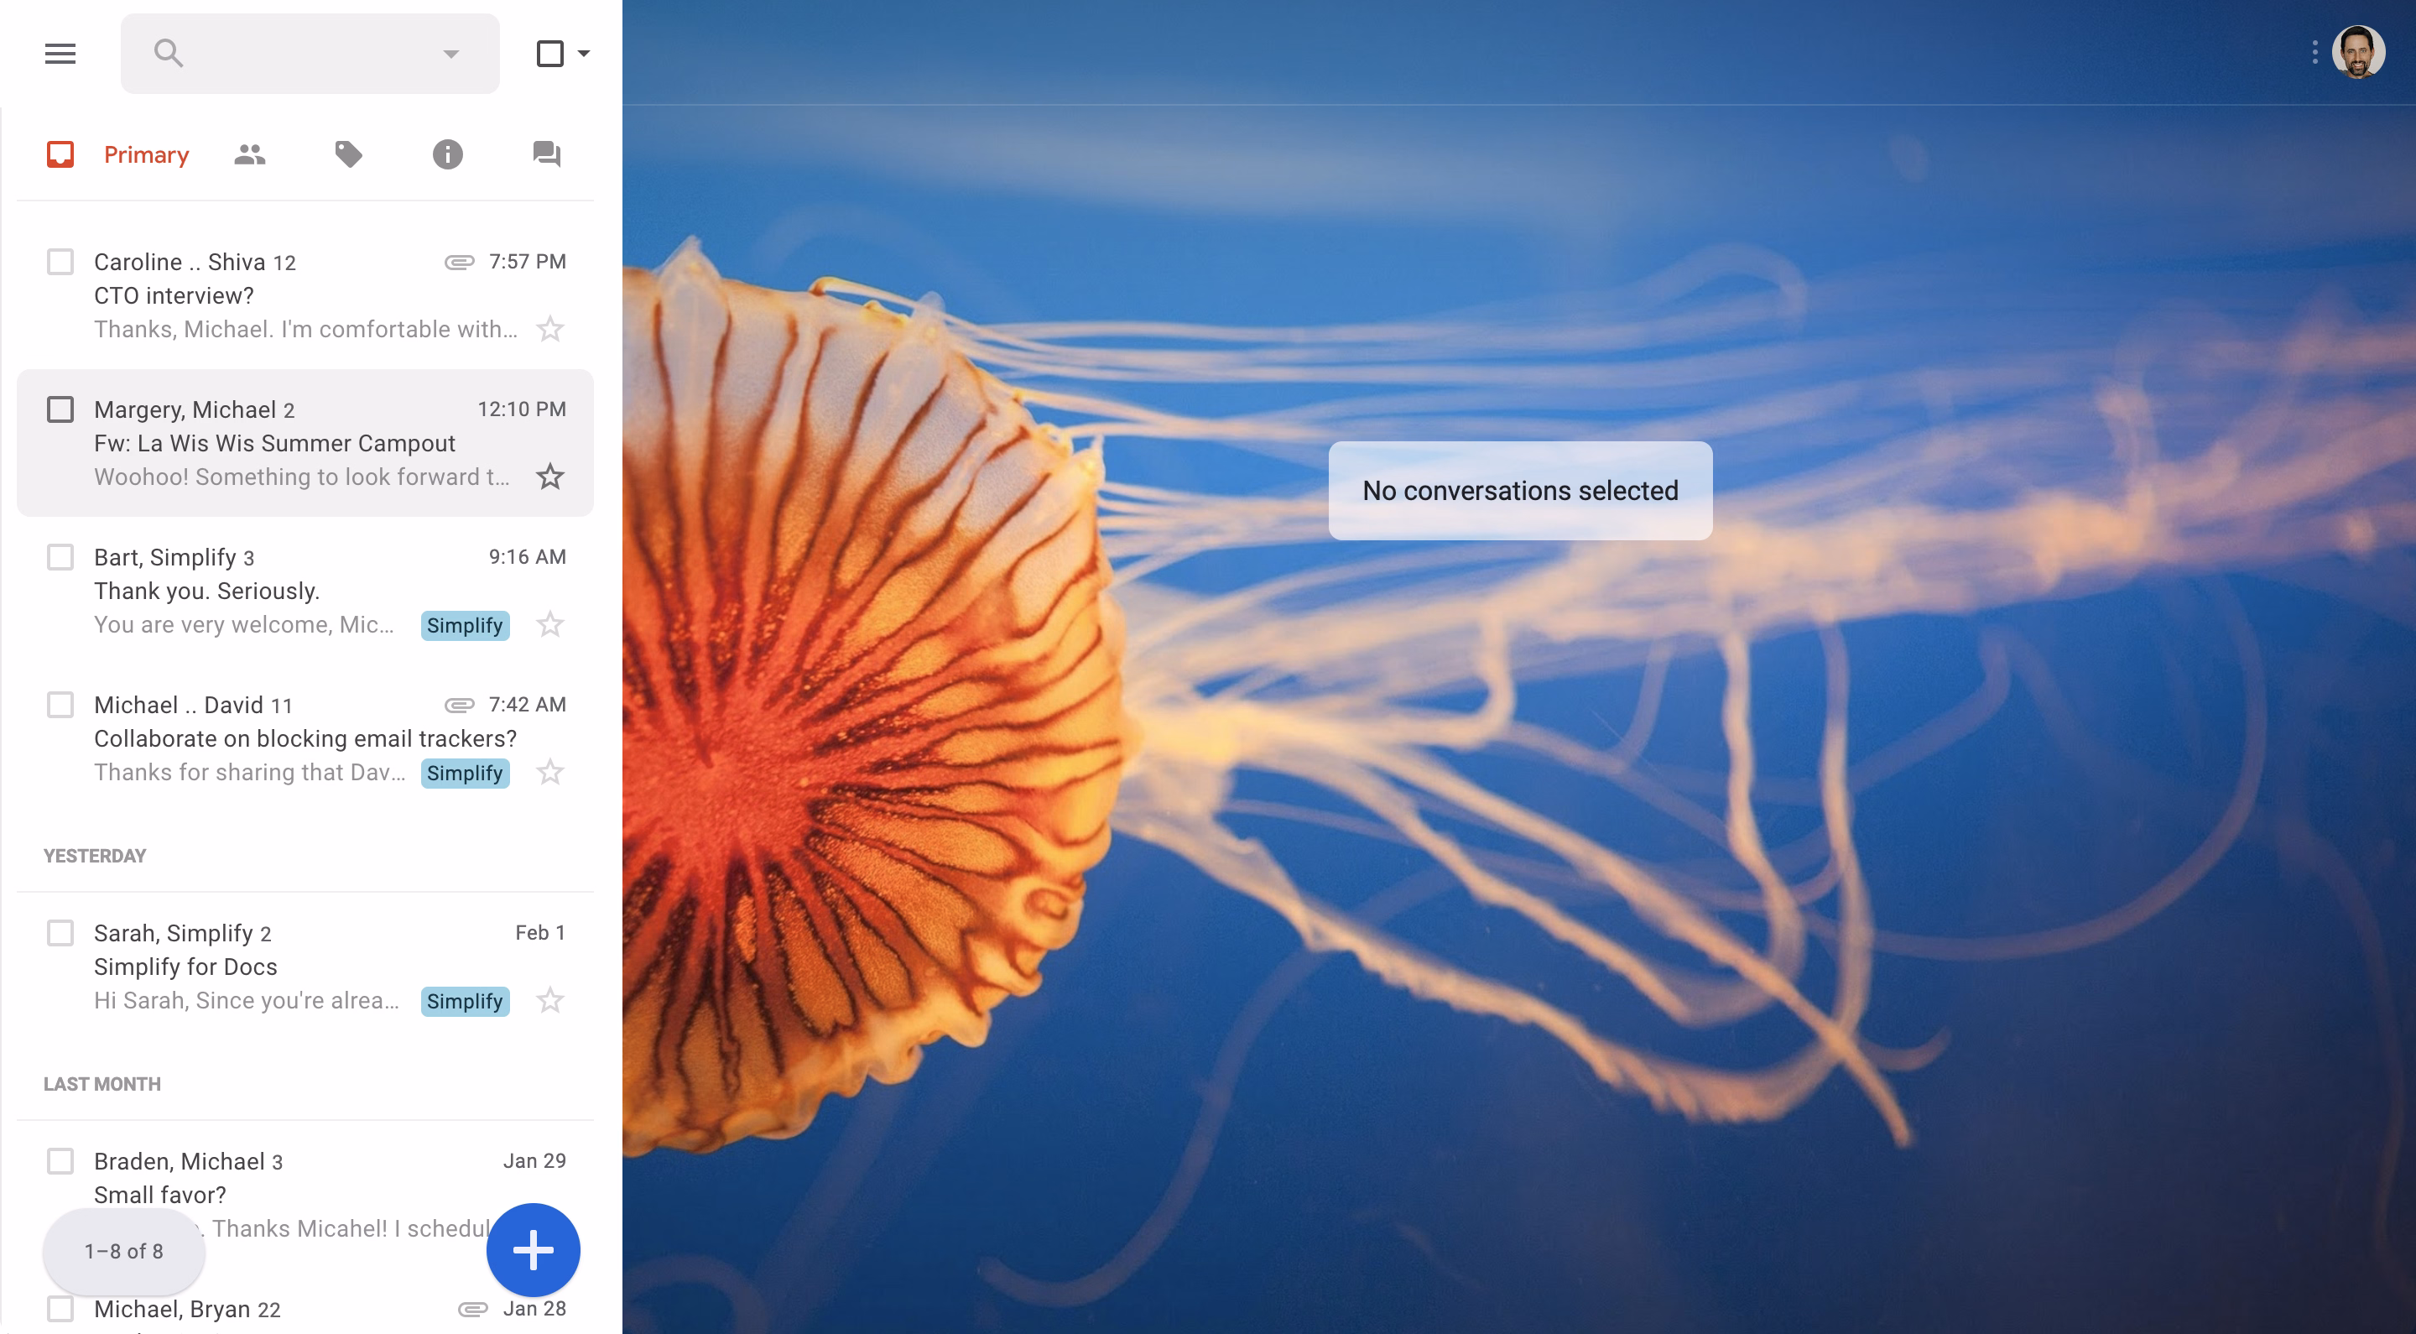Star the CTO interview email

tap(550, 329)
